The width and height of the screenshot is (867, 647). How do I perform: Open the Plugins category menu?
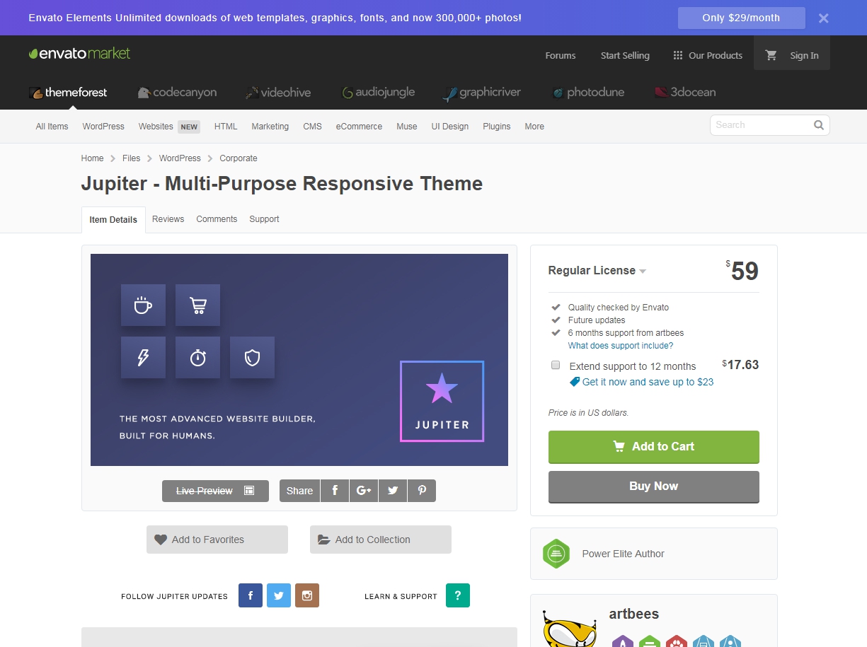[x=497, y=127]
